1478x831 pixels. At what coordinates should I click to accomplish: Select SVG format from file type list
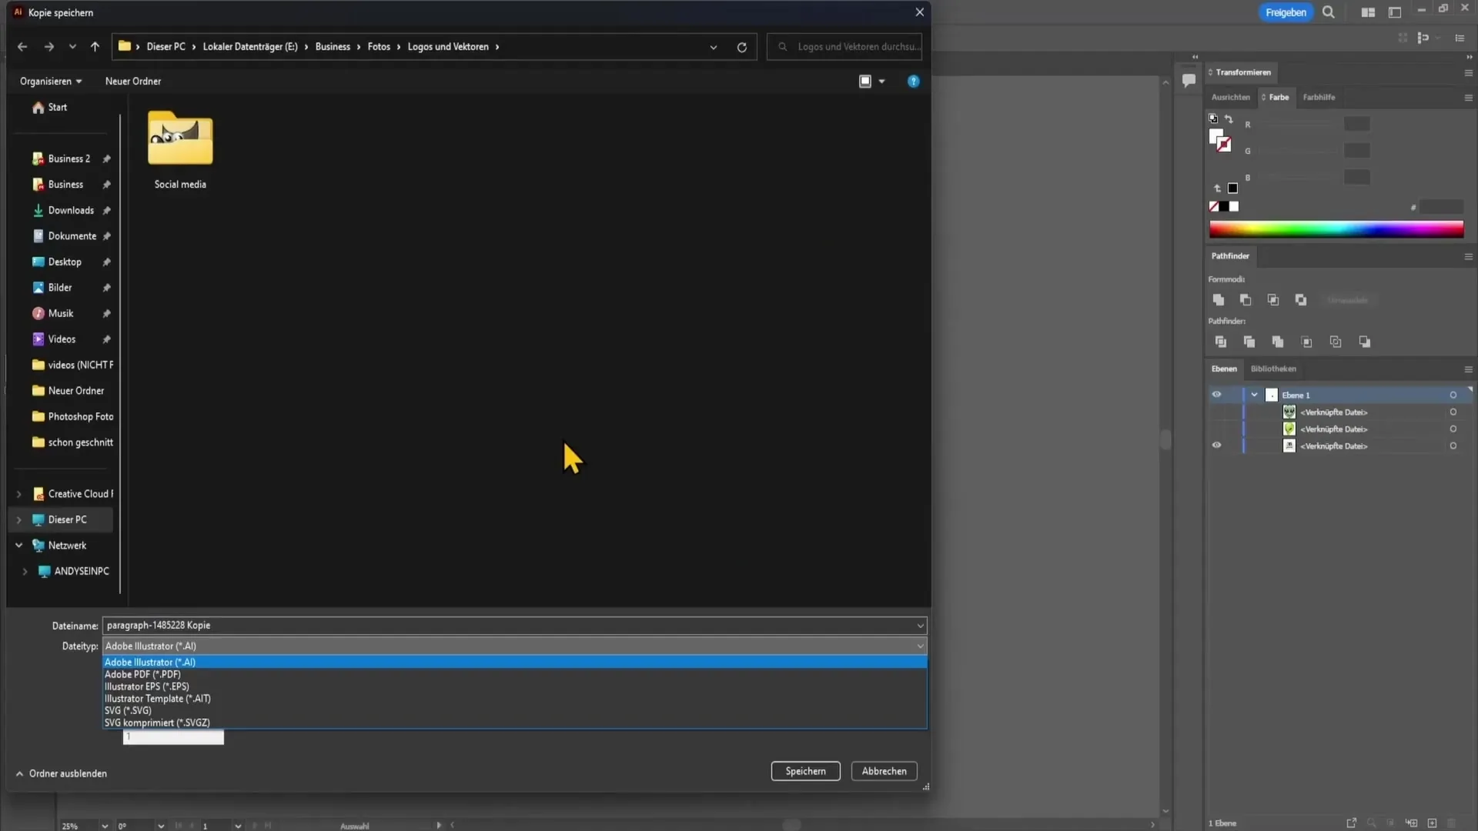pos(128,710)
